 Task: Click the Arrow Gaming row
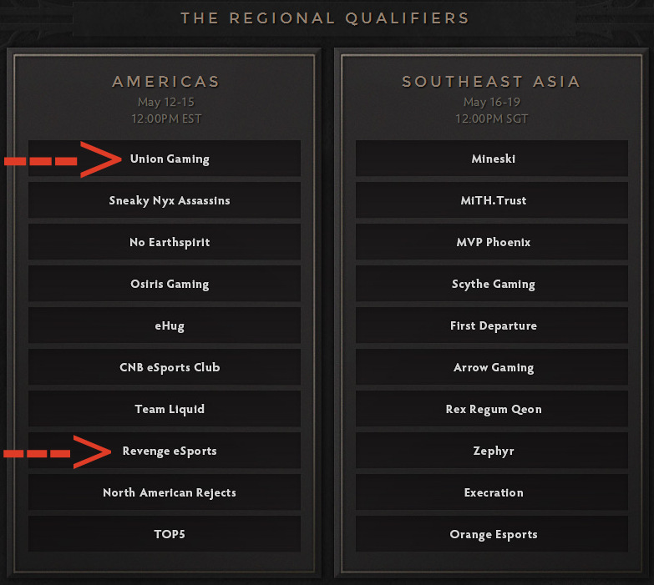[x=493, y=367]
